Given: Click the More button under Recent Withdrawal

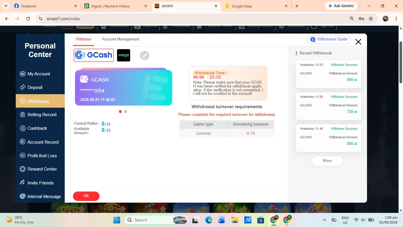Looking at the screenshot, I should 327,161.
